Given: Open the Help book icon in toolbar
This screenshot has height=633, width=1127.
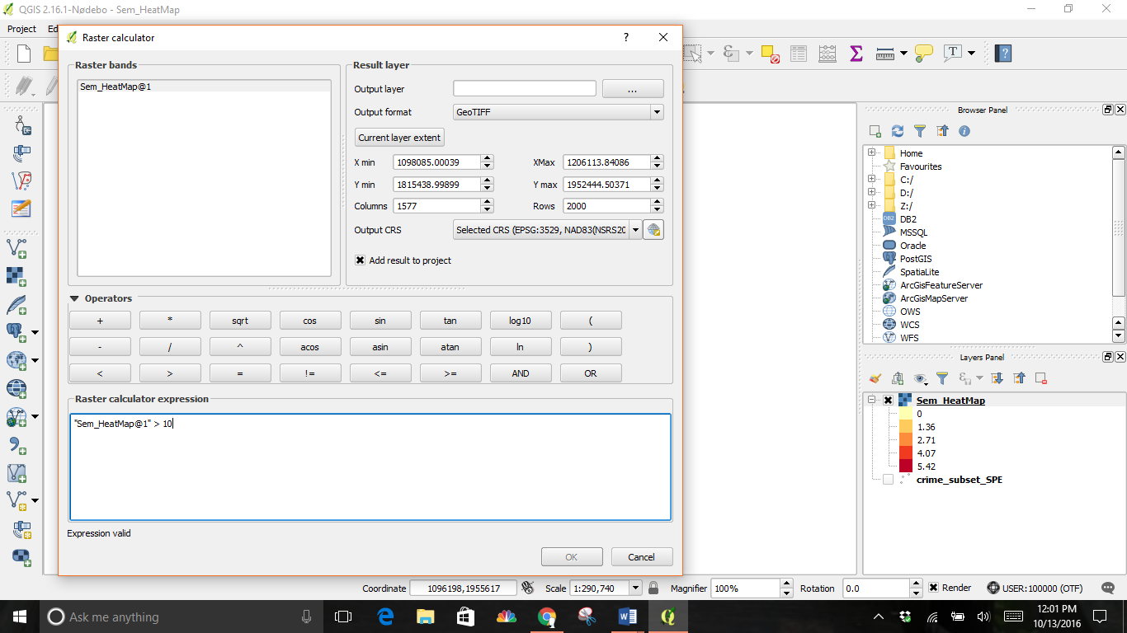Looking at the screenshot, I should [1003, 54].
